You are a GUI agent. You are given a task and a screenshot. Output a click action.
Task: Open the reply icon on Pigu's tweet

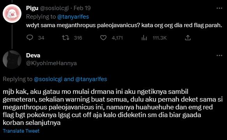pyautogui.click(x=30, y=38)
